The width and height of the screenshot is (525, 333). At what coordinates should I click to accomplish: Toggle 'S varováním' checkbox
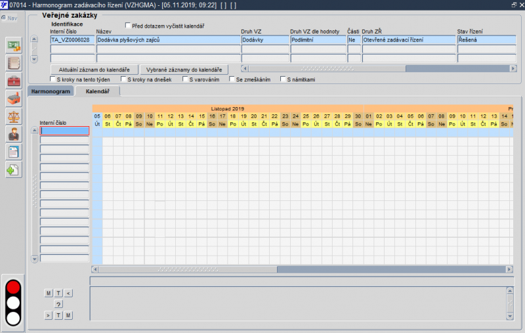185,79
